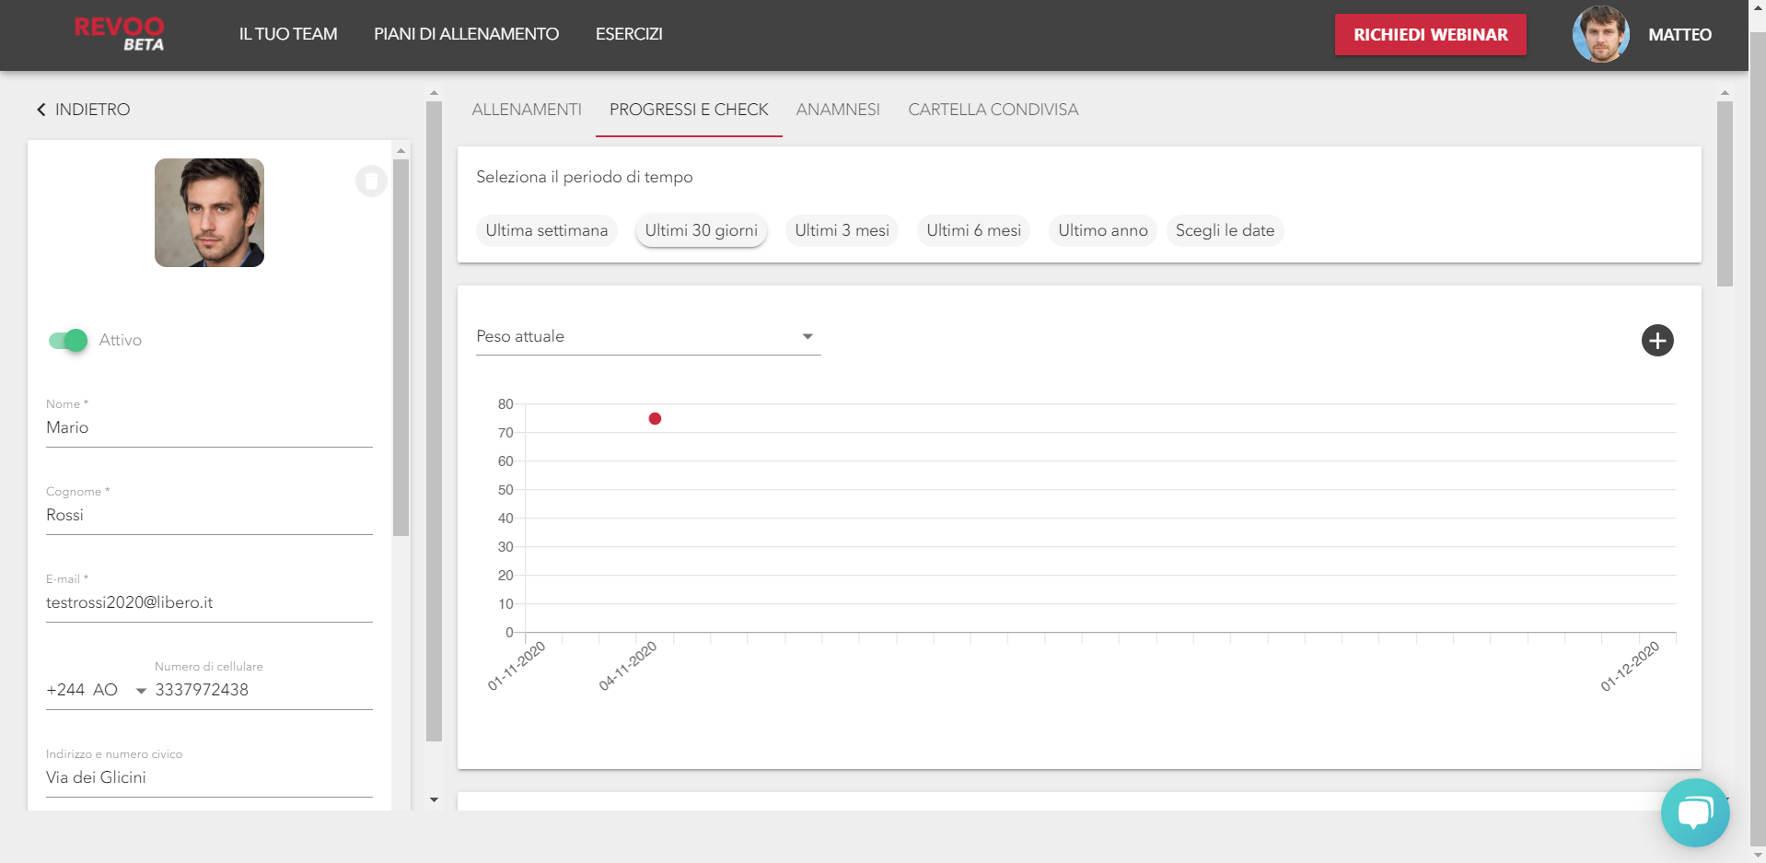Toggle the Attivo switch off

click(x=66, y=341)
